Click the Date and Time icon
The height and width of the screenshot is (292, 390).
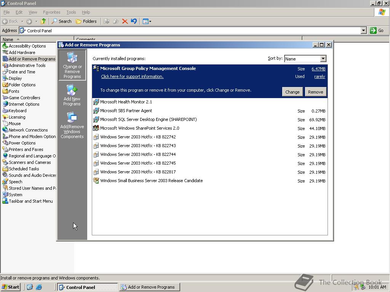coord(5,72)
